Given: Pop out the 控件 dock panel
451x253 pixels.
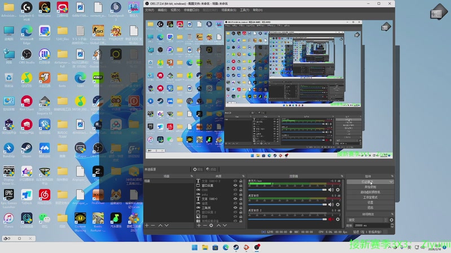Looking at the screenshot, I should (x=392, y=176).
